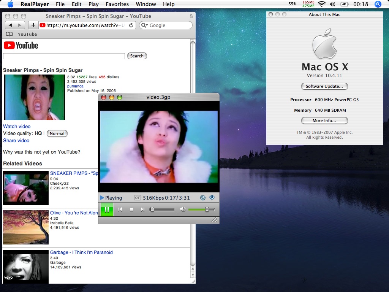Add bookmark with the plus button
Image resolution: width=389 pixels, height=292 pixels.
coord(33,25)
